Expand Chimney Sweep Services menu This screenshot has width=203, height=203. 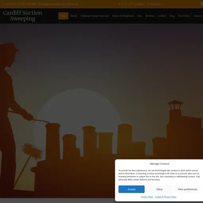point(94,16)
